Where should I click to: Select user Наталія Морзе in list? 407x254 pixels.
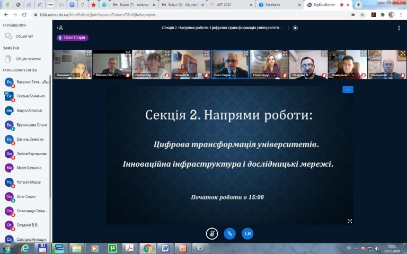[x=28, y=182]
